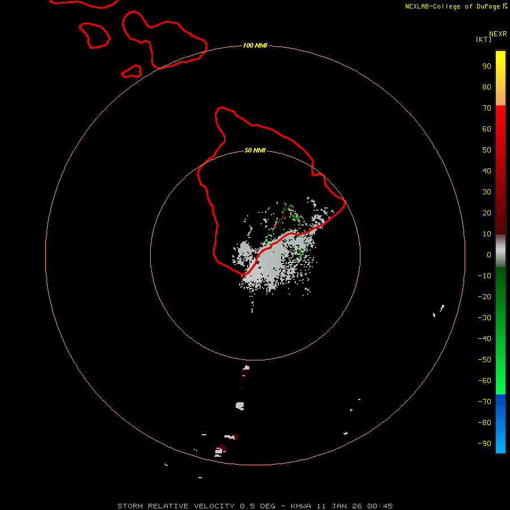
Task: Click the 80 value on velocity scale
Action: 487,87
